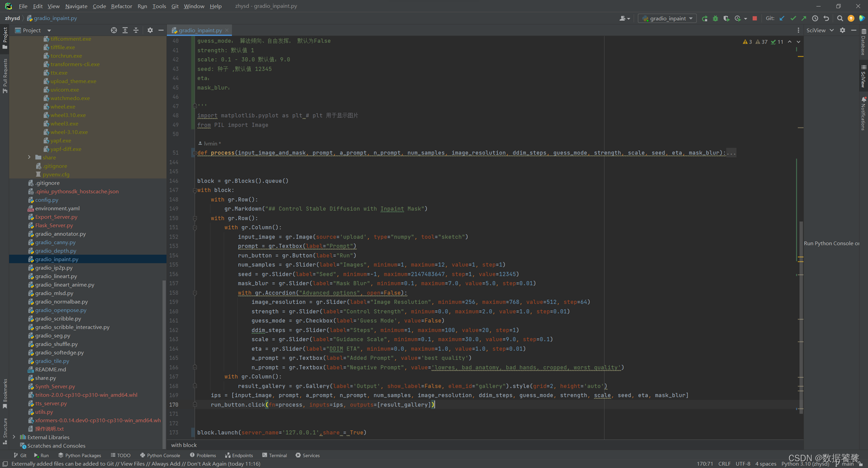Open the Problems tool window

203,456
